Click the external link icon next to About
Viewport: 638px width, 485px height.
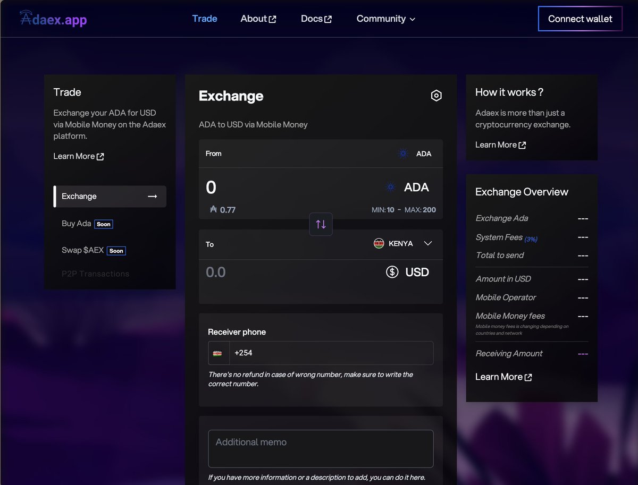[273, 20]
